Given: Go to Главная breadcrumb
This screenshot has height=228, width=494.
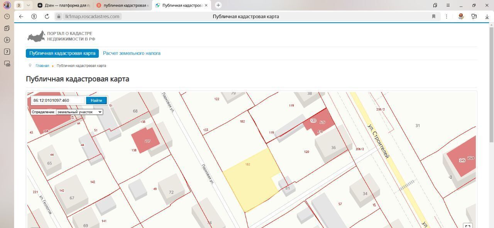Looking at the screenshot, I should click(x=42, y=66).
